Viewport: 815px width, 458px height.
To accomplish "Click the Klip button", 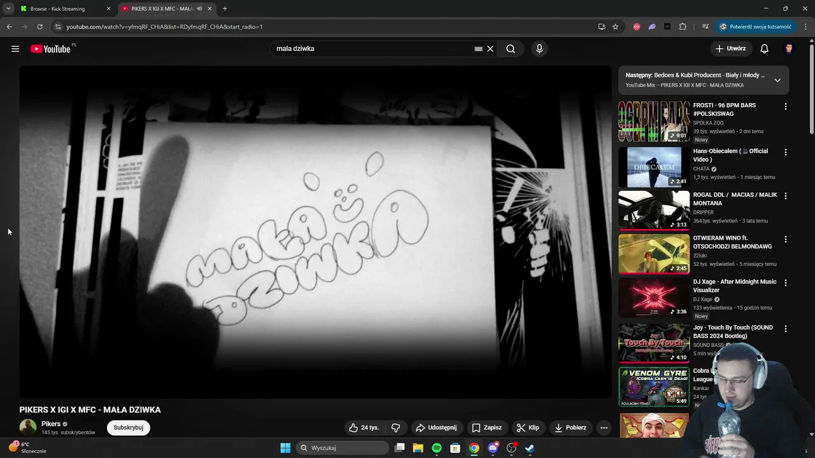I will (x=528, y=427).
